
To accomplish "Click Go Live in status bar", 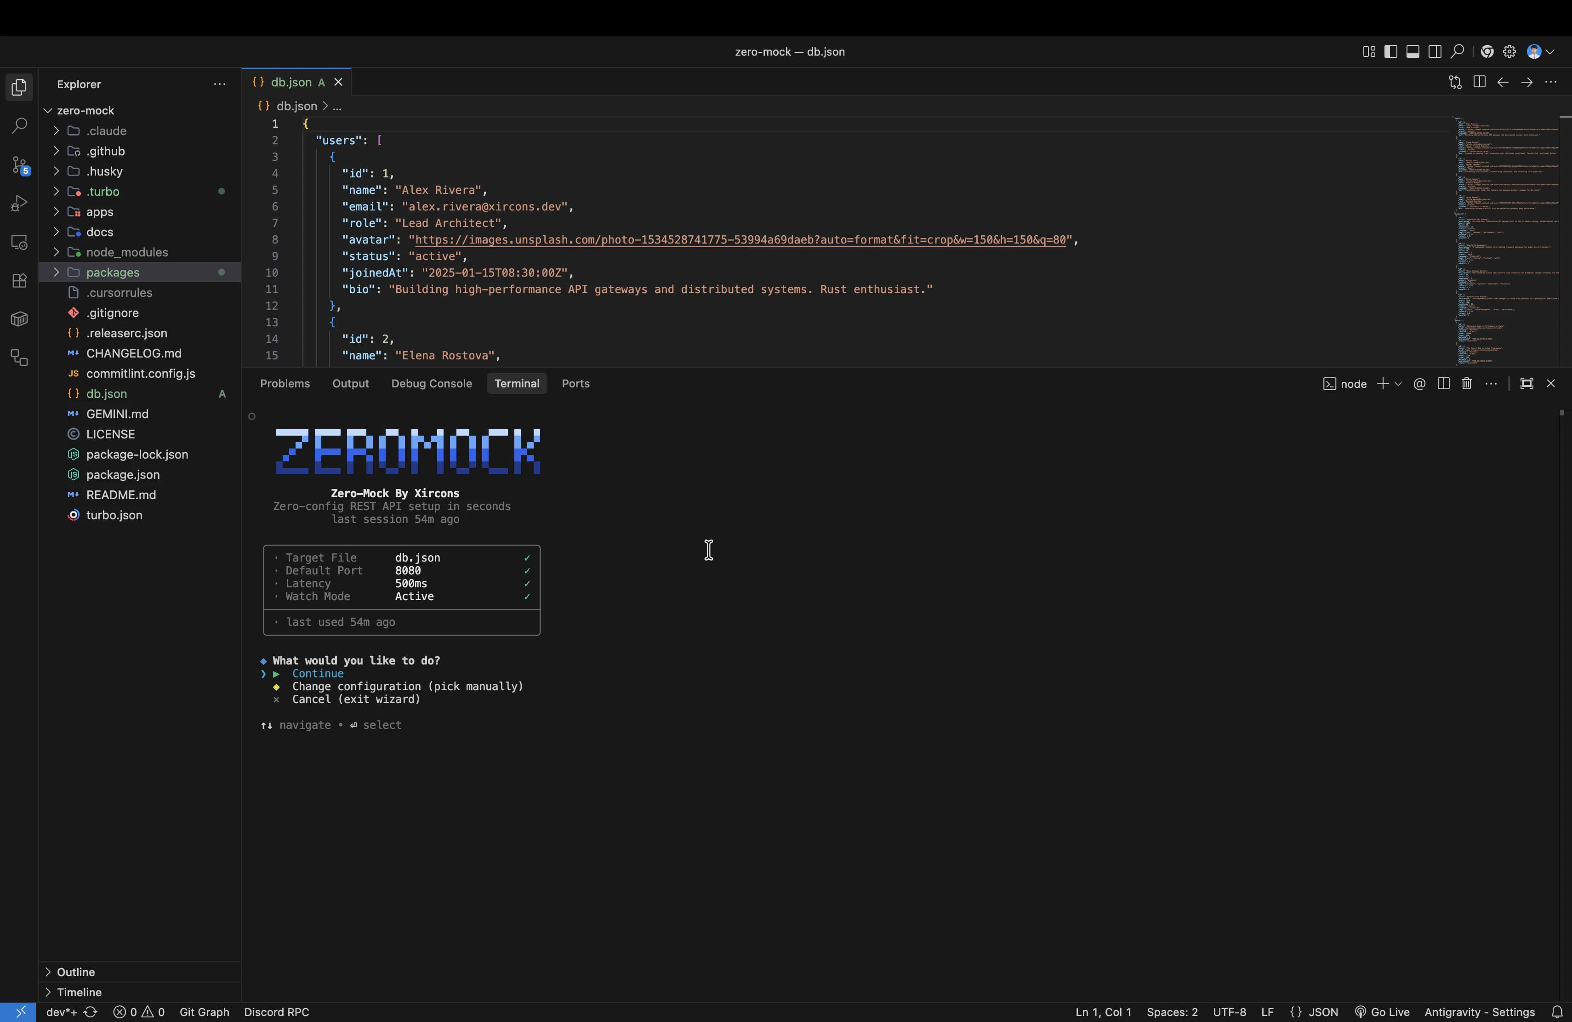I will (x=1382, y=1012).
